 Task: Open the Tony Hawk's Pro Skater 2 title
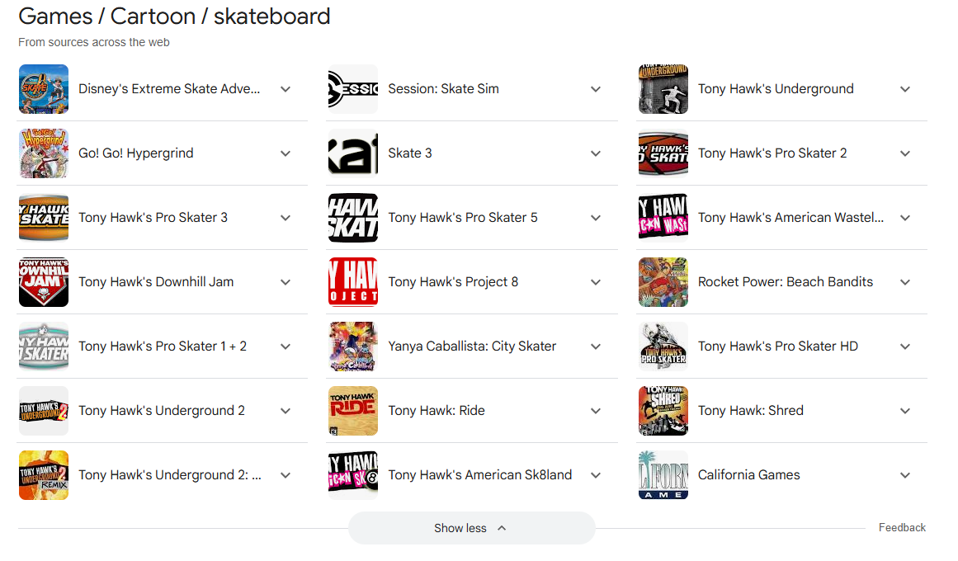coord(772,153)
